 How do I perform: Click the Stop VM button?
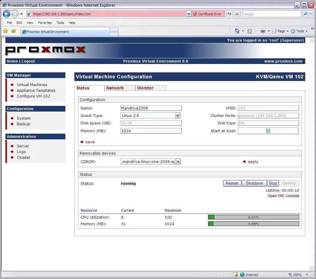273,183
